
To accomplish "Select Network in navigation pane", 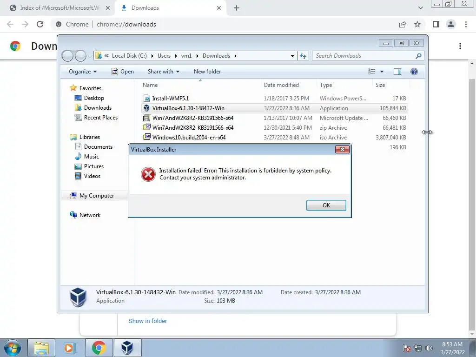I will coord(90,215).
